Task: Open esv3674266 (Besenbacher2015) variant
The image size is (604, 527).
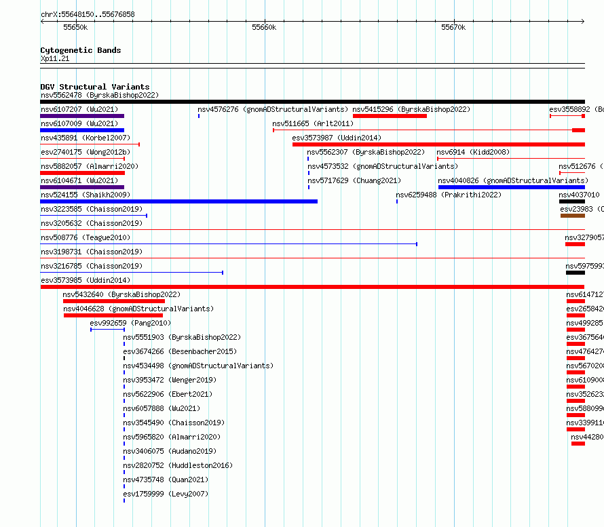Action: tap(180, 351)
